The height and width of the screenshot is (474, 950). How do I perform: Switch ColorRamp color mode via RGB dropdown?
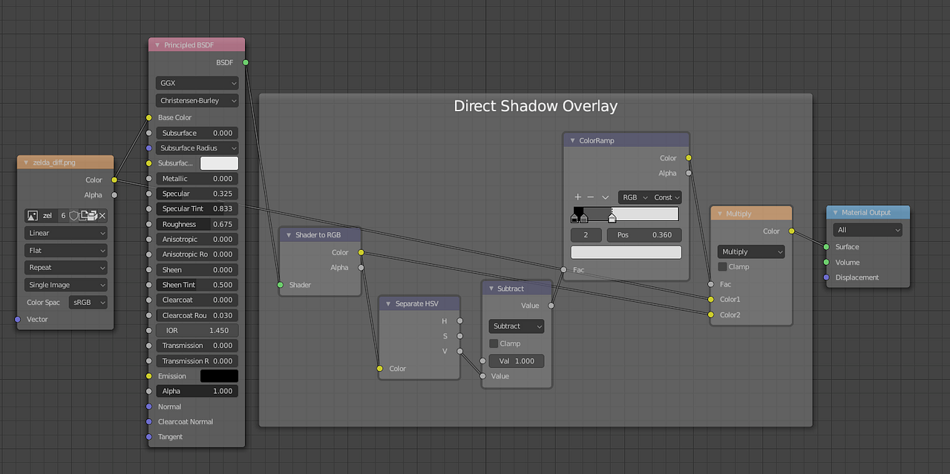point(633,197)
